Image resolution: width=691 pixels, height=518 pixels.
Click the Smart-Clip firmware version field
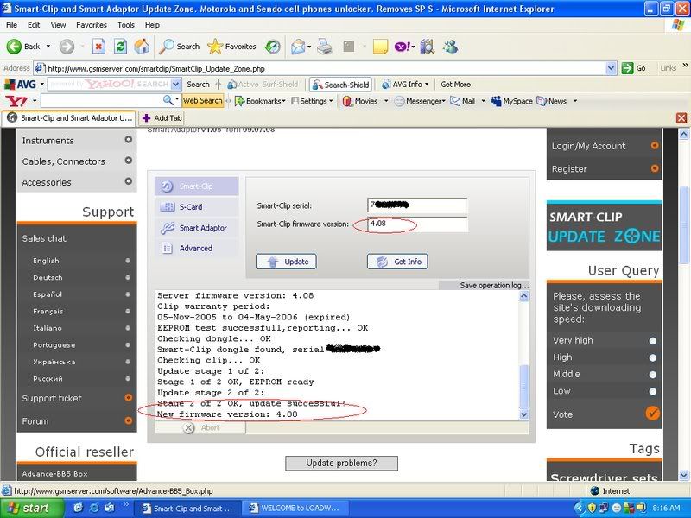pyautogui.click(x=417, y=224)
